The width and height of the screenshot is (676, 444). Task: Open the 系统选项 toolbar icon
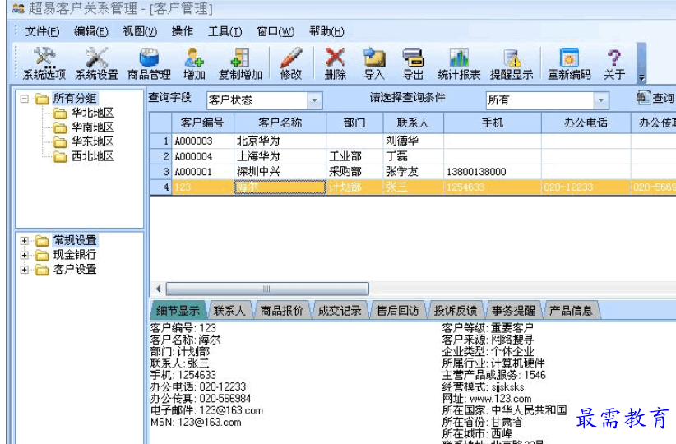point(44,63)
